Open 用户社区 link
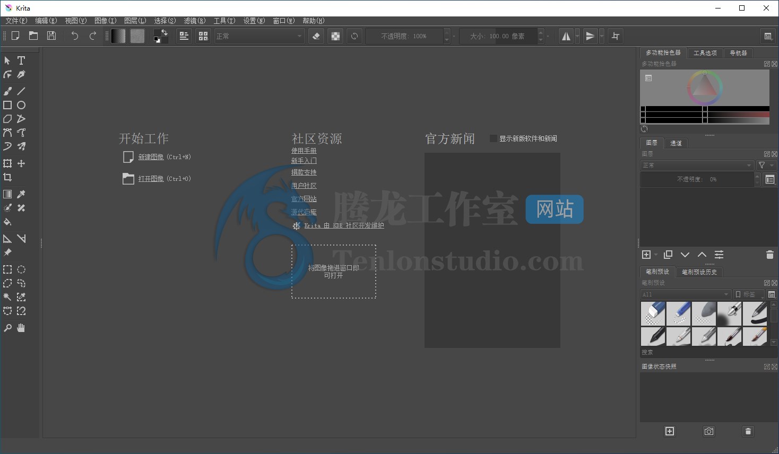Viewport: 779px width, 454px height. (304, 186)
